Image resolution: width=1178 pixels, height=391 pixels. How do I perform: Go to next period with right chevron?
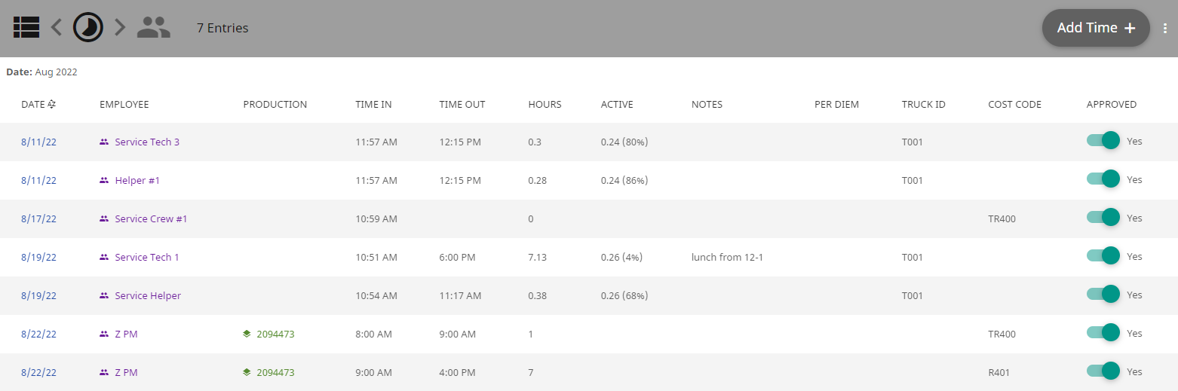pos(119,28)
